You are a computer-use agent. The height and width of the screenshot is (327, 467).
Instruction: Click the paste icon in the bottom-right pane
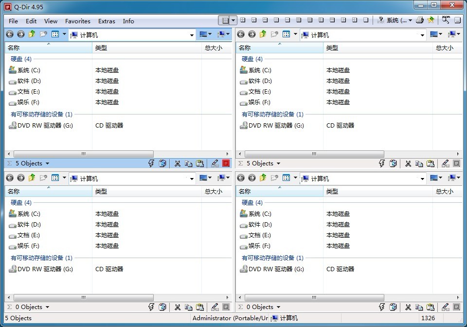click(x=431, y=307)
